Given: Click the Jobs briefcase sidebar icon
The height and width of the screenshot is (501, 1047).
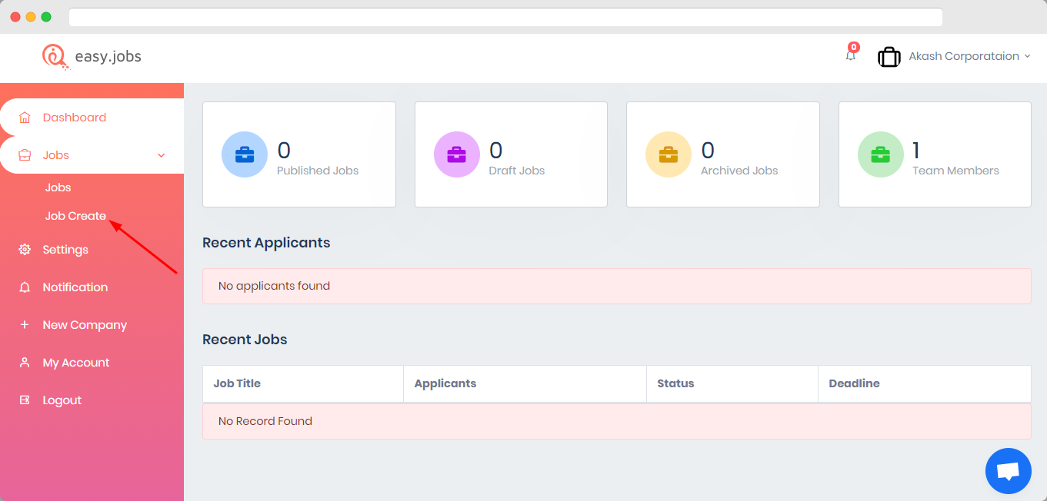Looking at the screenshot, I should 25,155.
